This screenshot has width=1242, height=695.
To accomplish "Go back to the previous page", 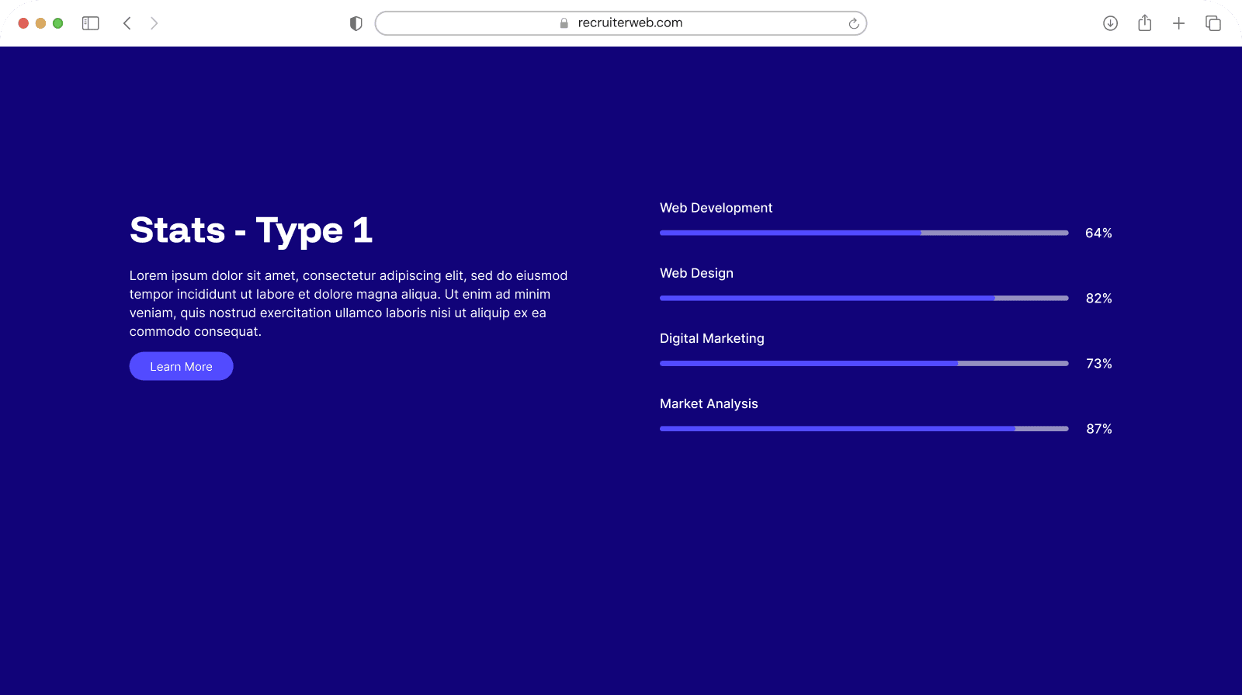I will pos(127,23).
